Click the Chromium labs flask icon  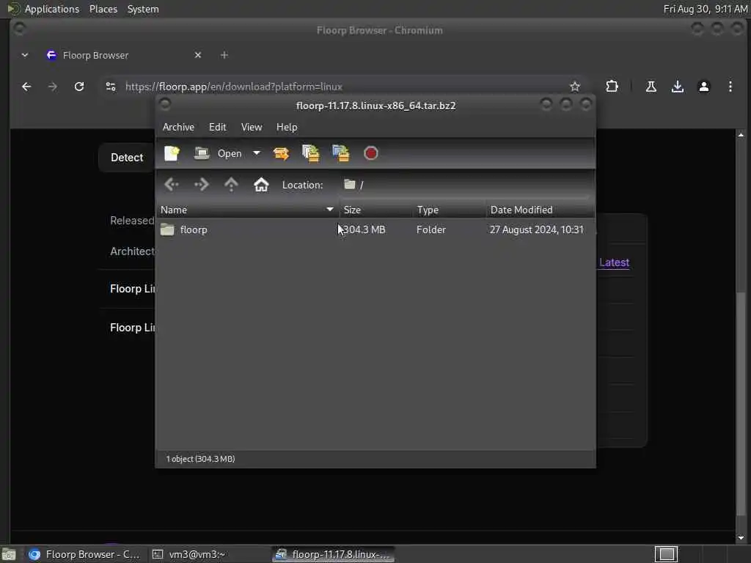click(x=651, y=87)
